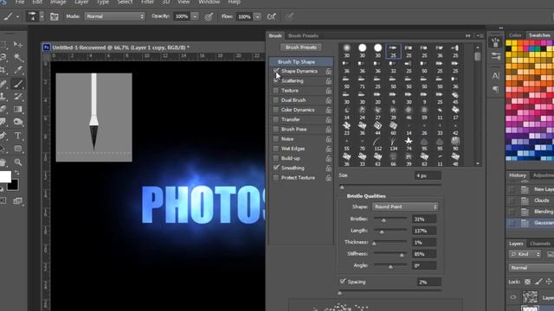This screenshot has height=311, width=554.
Task: Click the Size value field
Action: click(x=428, y=175)
